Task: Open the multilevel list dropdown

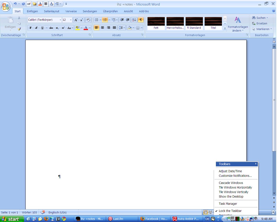Action: (114, 20)
